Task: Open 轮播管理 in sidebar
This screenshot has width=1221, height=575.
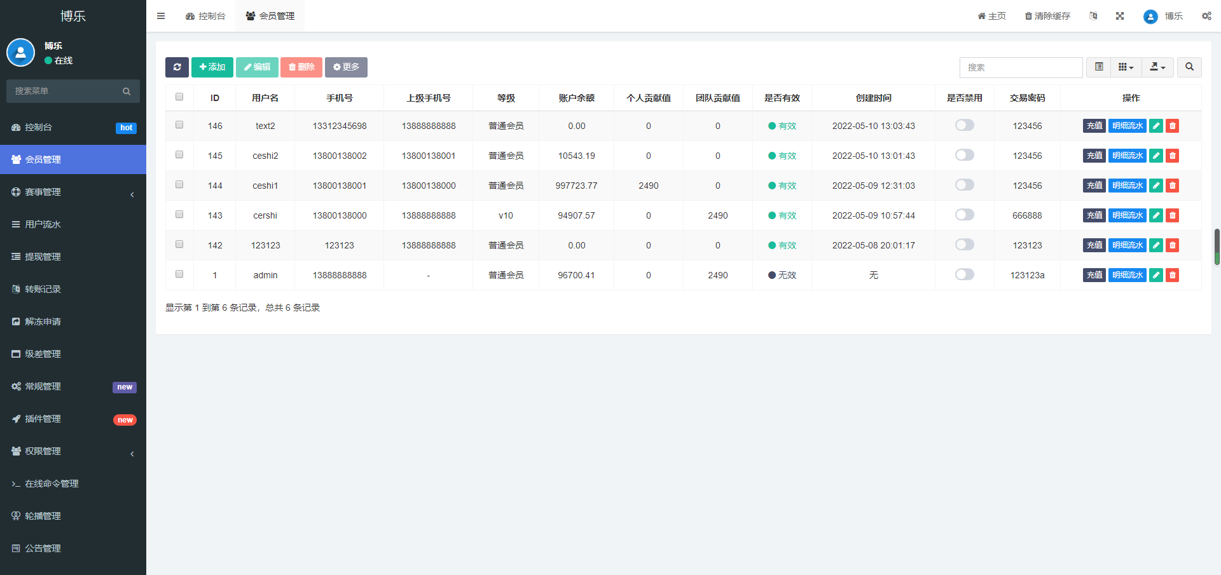Action: (73, 516)
